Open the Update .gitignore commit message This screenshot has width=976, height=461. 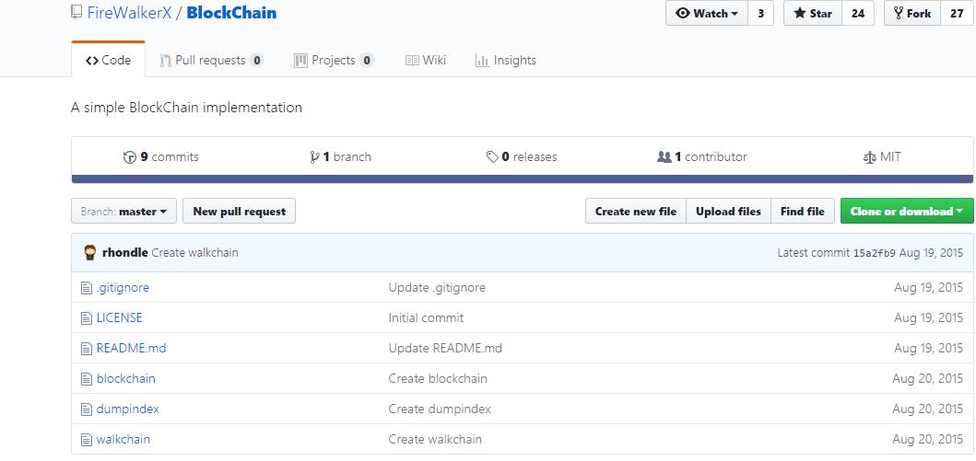(x=437, y=288)
